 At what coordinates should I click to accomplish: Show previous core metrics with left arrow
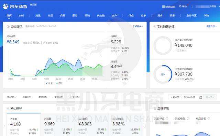[x=4, y=126]
